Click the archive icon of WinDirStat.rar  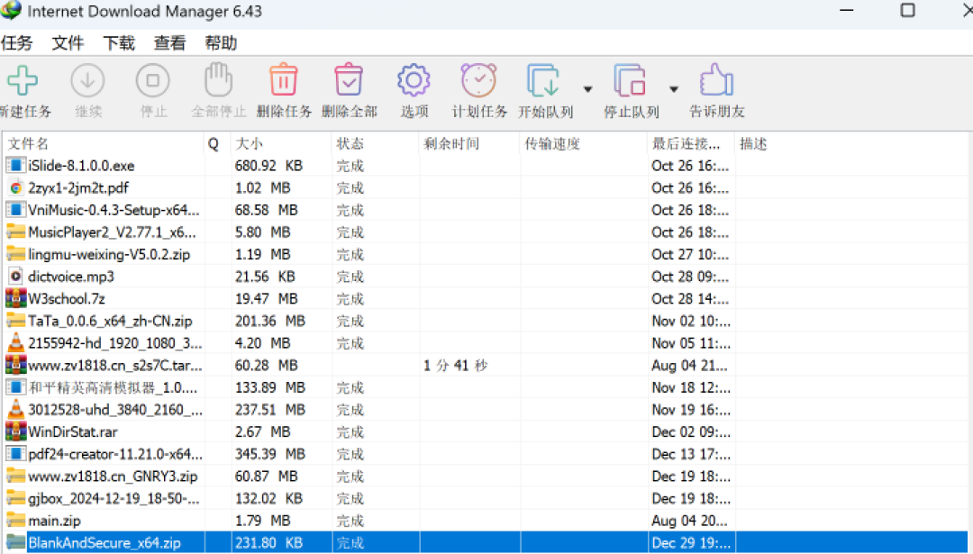pos(15,431)
